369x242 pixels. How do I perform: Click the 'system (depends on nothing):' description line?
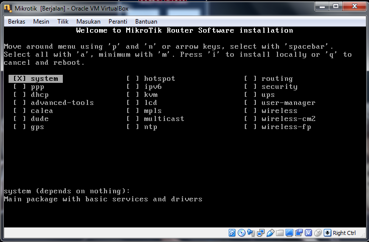tap(67, 191)
